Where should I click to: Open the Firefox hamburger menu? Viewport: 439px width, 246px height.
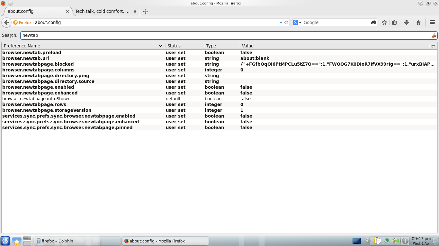432,22
